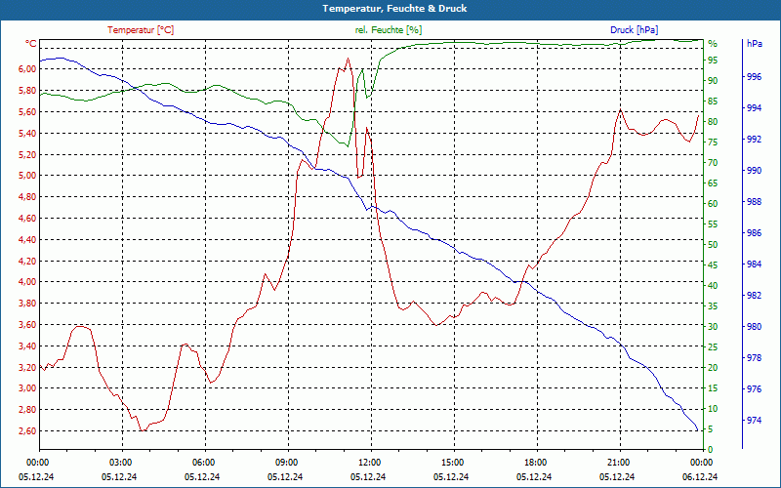Image resolution: width=781 pixels, height=488 pixels.
Task: Click the "75" humidity axis value
Action: pyautogui.click(x=713, y=142)
